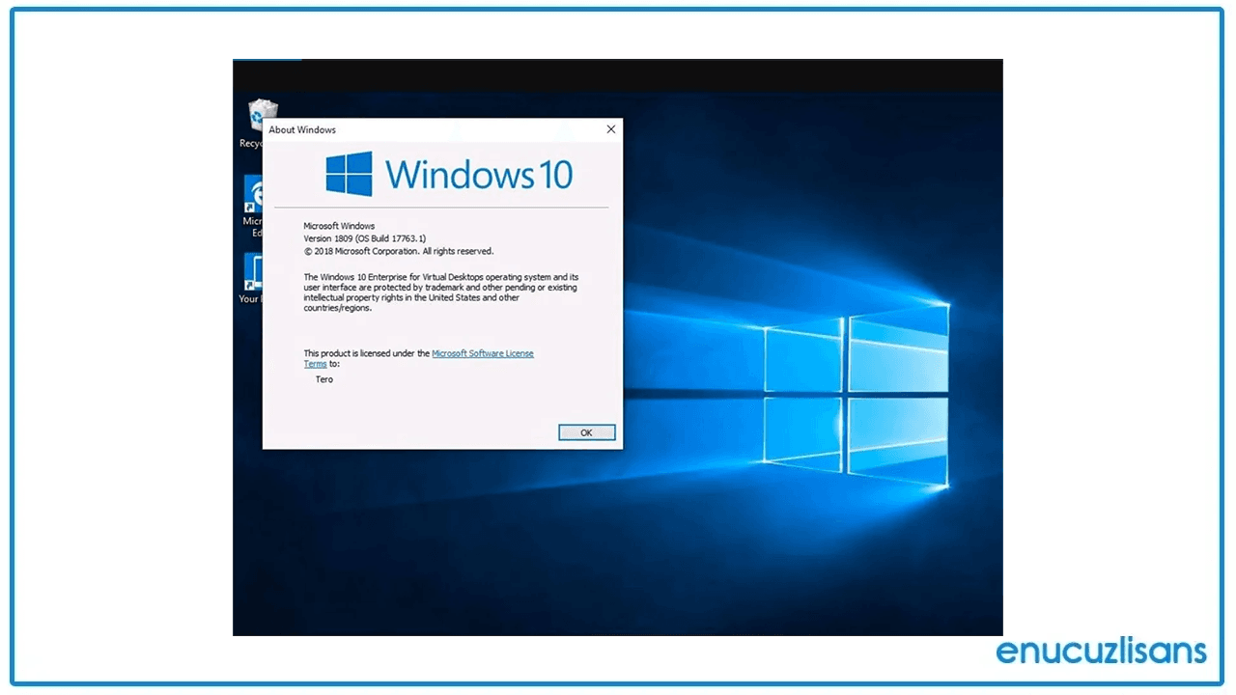Click the licensed user name 'Tero'
The image size is (1236, 695).
[x=324, y=379]
